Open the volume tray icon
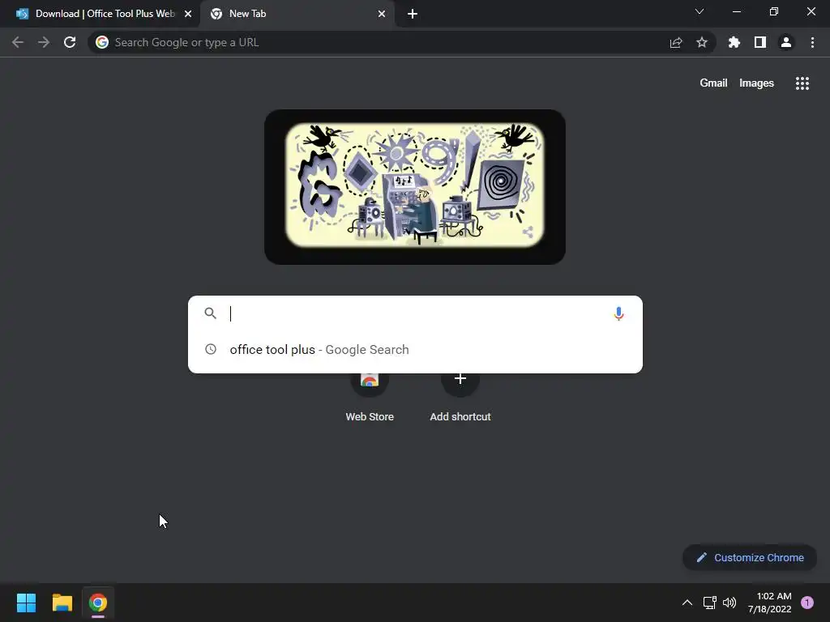830x622 pixels. [729, 603]
